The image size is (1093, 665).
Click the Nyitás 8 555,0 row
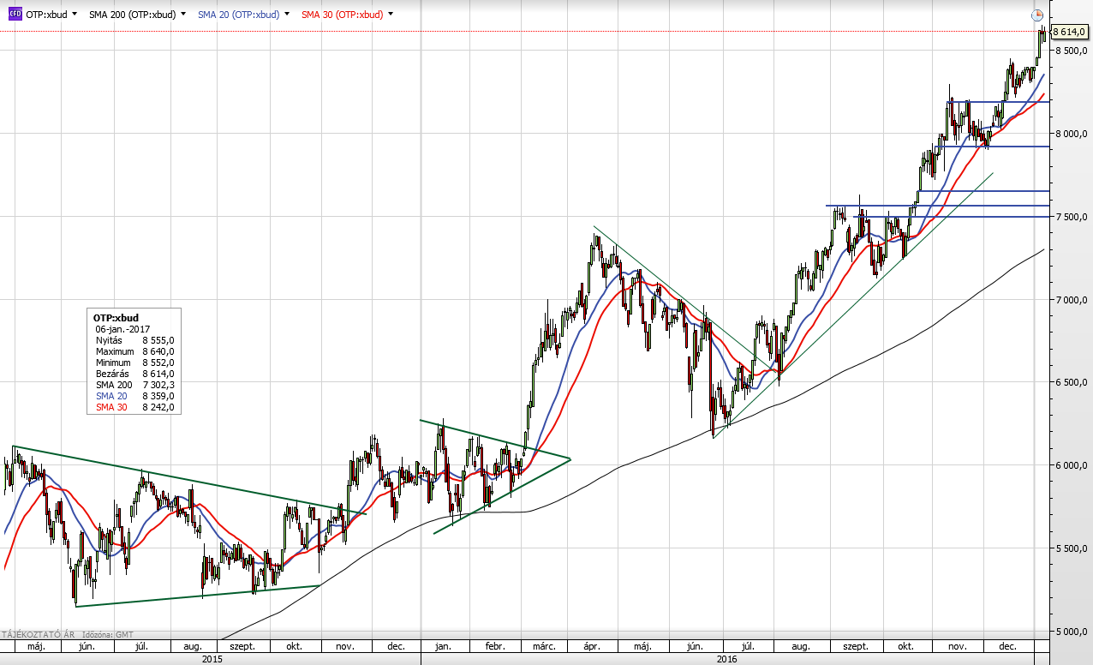(x=134, y=340)
